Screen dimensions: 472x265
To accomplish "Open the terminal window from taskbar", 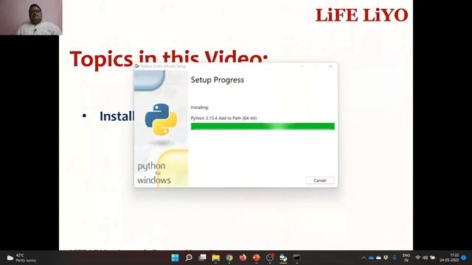I will tap(296, 258).
